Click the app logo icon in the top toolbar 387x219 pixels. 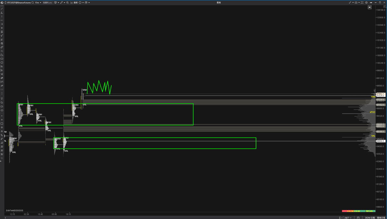coord(2,3)
